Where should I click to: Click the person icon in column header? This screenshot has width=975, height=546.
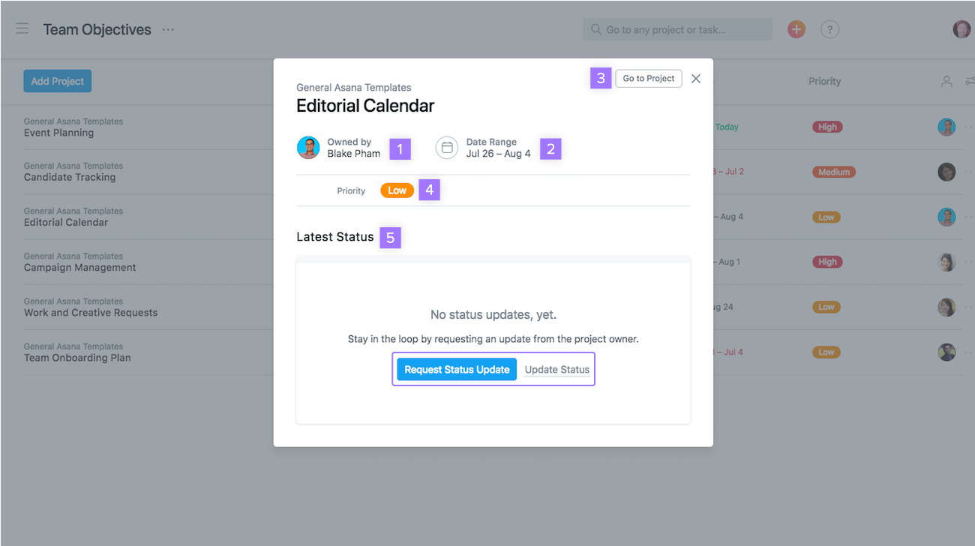pyautogui.click(x=946, y=81)
